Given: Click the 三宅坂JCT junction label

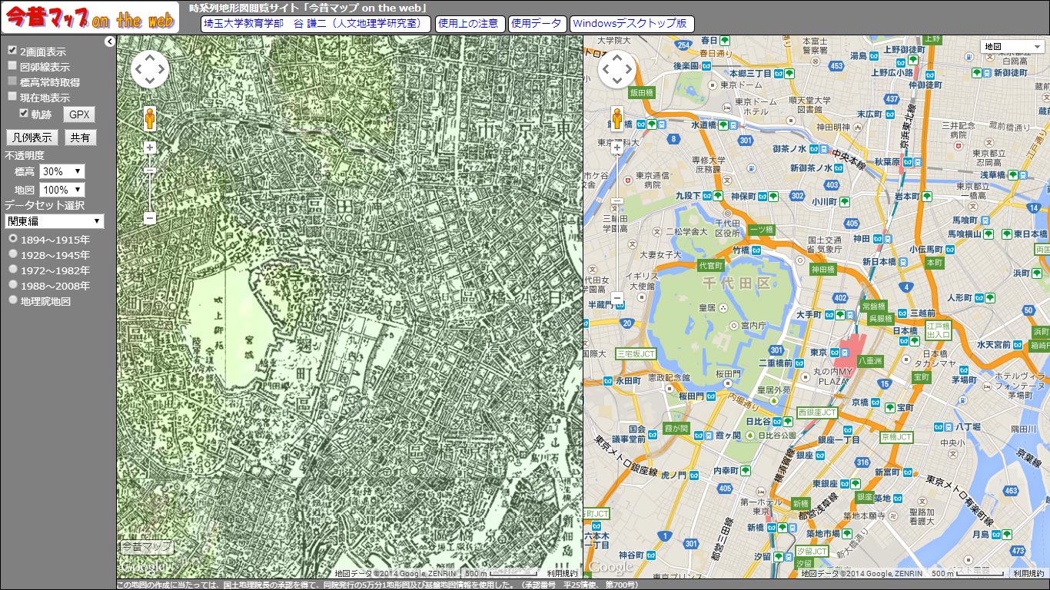Looking at the screenshot, I should [x=636, y=353].
